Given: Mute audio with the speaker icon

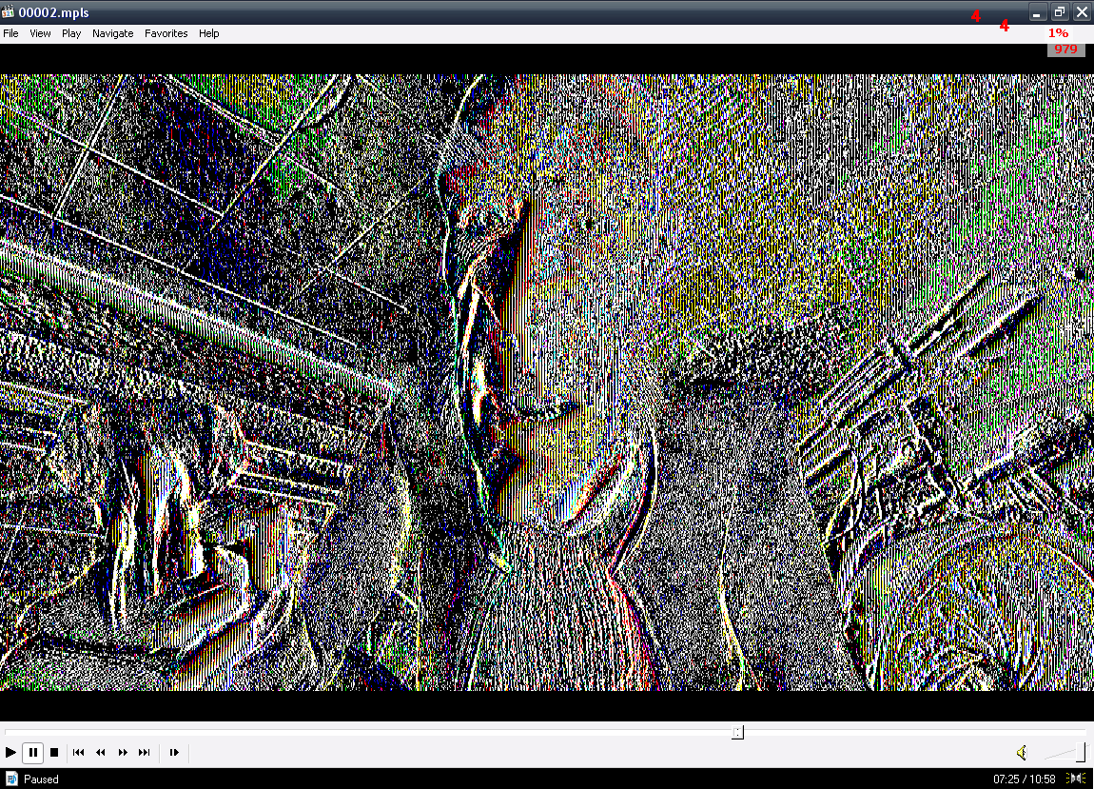Looking at the screenshot, I should 1021,753.
